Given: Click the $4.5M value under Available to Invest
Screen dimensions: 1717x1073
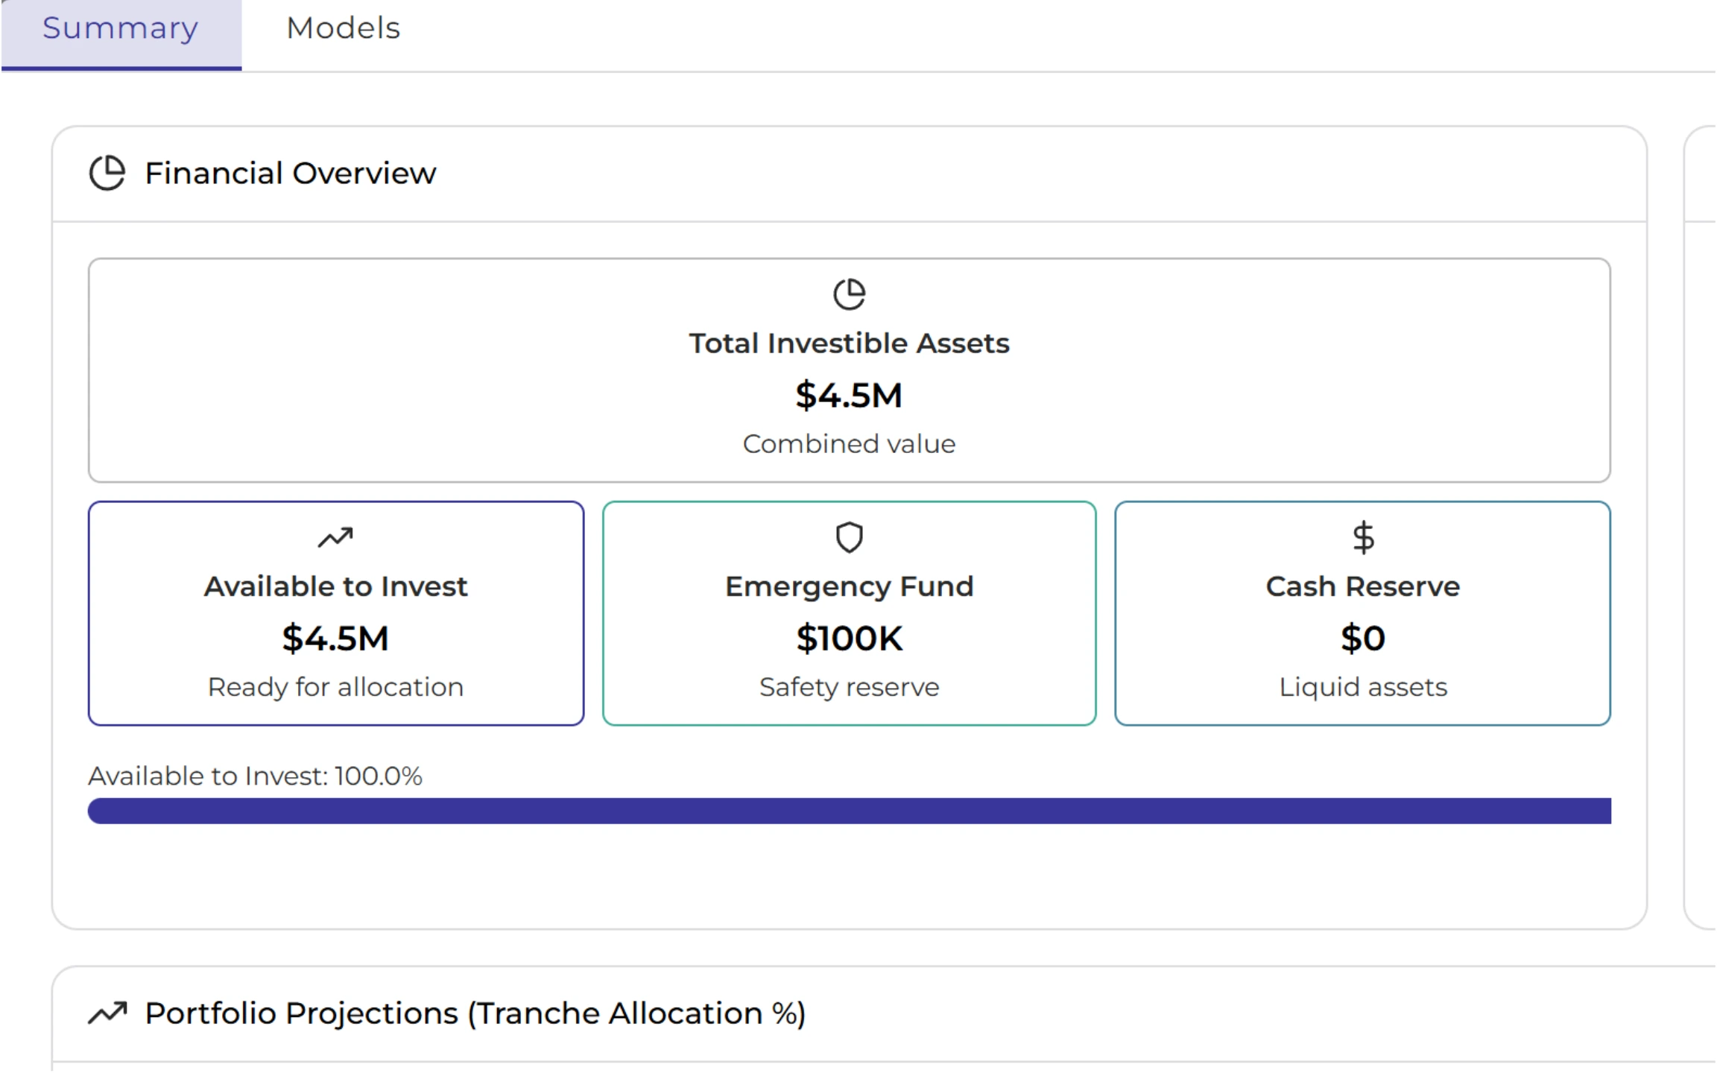Looking at the screenshot, I should point(335,638).
